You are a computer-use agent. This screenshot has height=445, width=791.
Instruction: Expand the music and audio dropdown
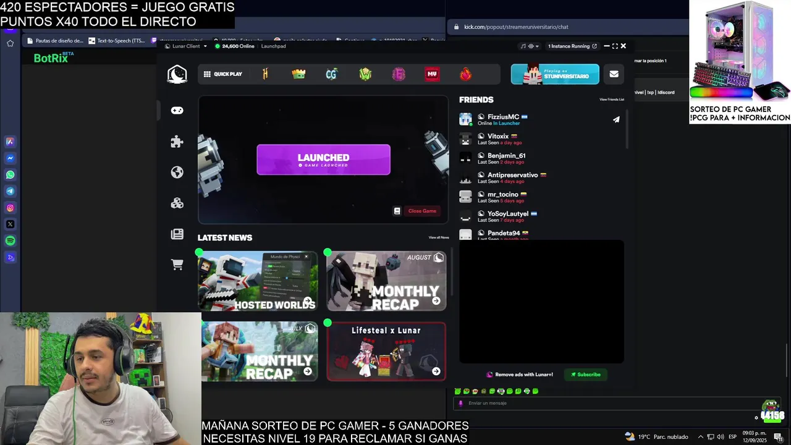(530, 46)
